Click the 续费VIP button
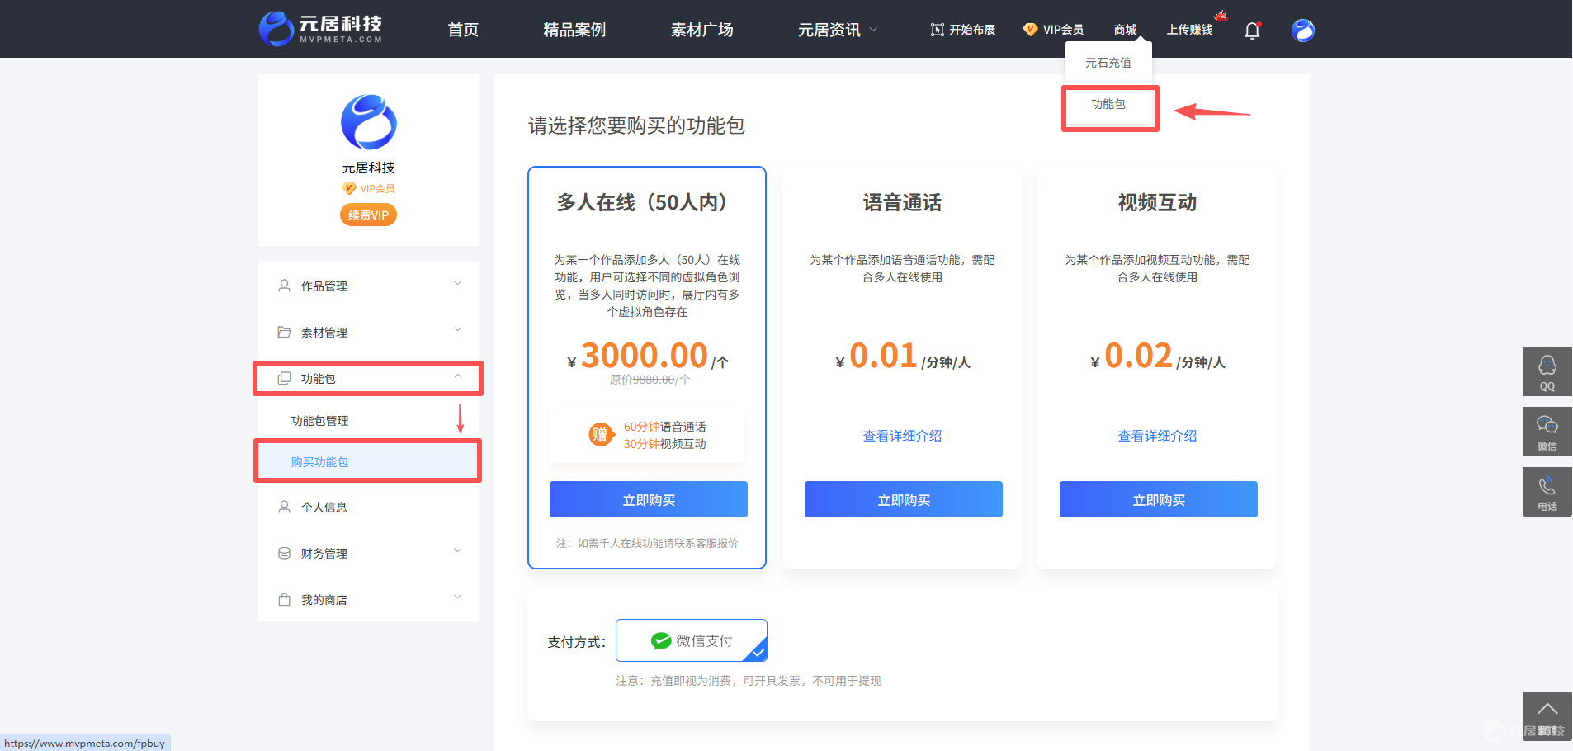The image size is (1573, 751). (368, 215)
